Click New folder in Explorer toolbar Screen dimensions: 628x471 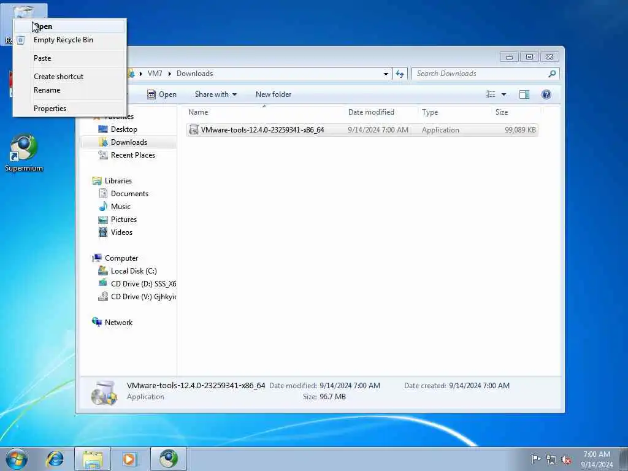click(274, 94)
